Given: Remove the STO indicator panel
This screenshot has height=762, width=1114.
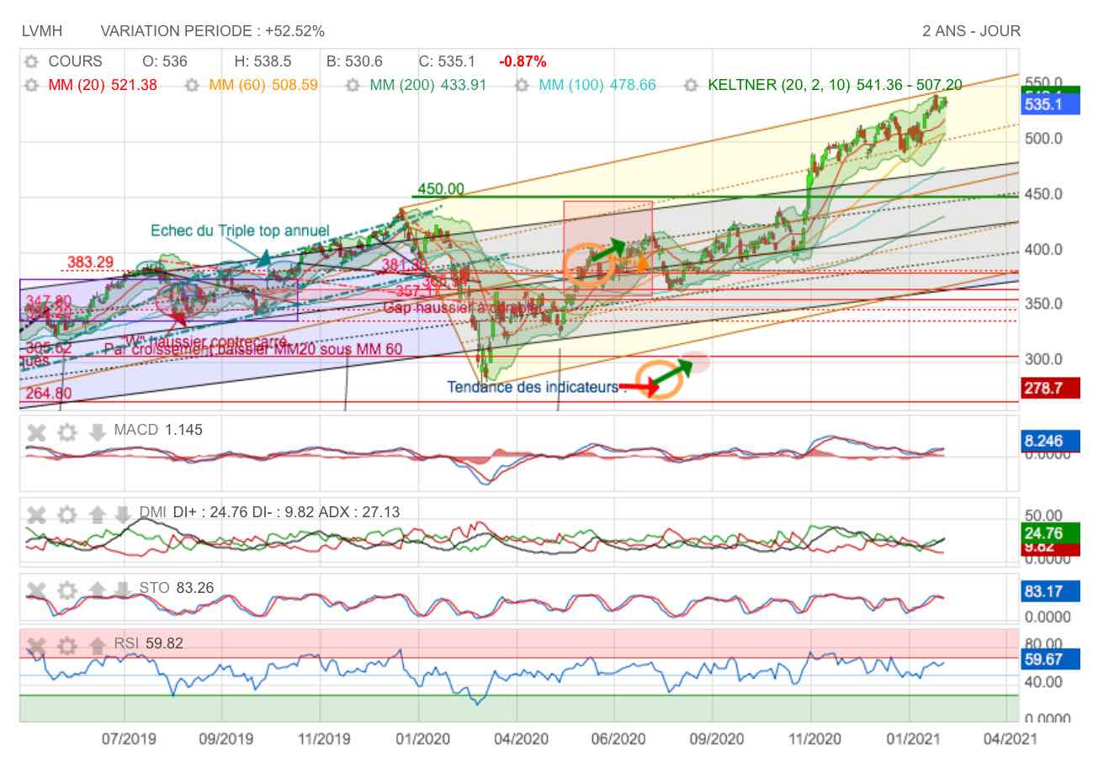Looking at the screenshot, I should tap(36, 590).
